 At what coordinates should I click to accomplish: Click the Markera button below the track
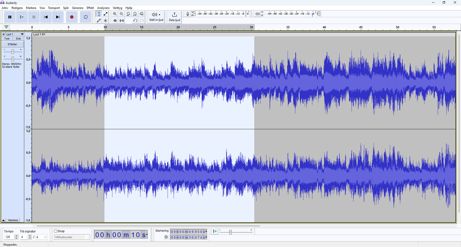tap(13, 220)
